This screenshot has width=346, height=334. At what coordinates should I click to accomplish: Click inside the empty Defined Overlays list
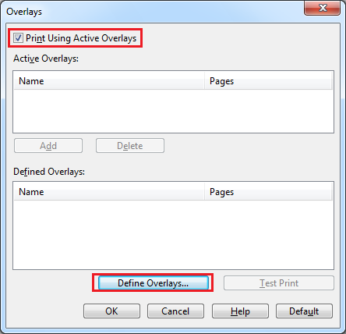coord(173,235)
